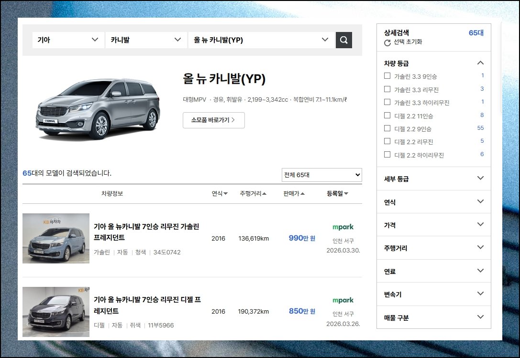Open the 카니발 model dropdown
Image resolution: width=520 pixels, height=358 pixels.
[x=146, y=40]
